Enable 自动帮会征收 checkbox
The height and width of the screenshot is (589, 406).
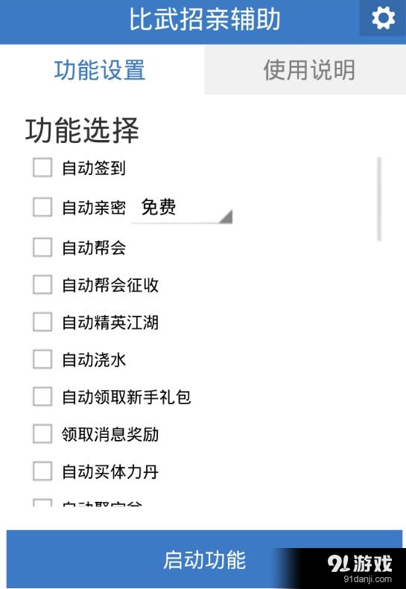tap(42, 284)
